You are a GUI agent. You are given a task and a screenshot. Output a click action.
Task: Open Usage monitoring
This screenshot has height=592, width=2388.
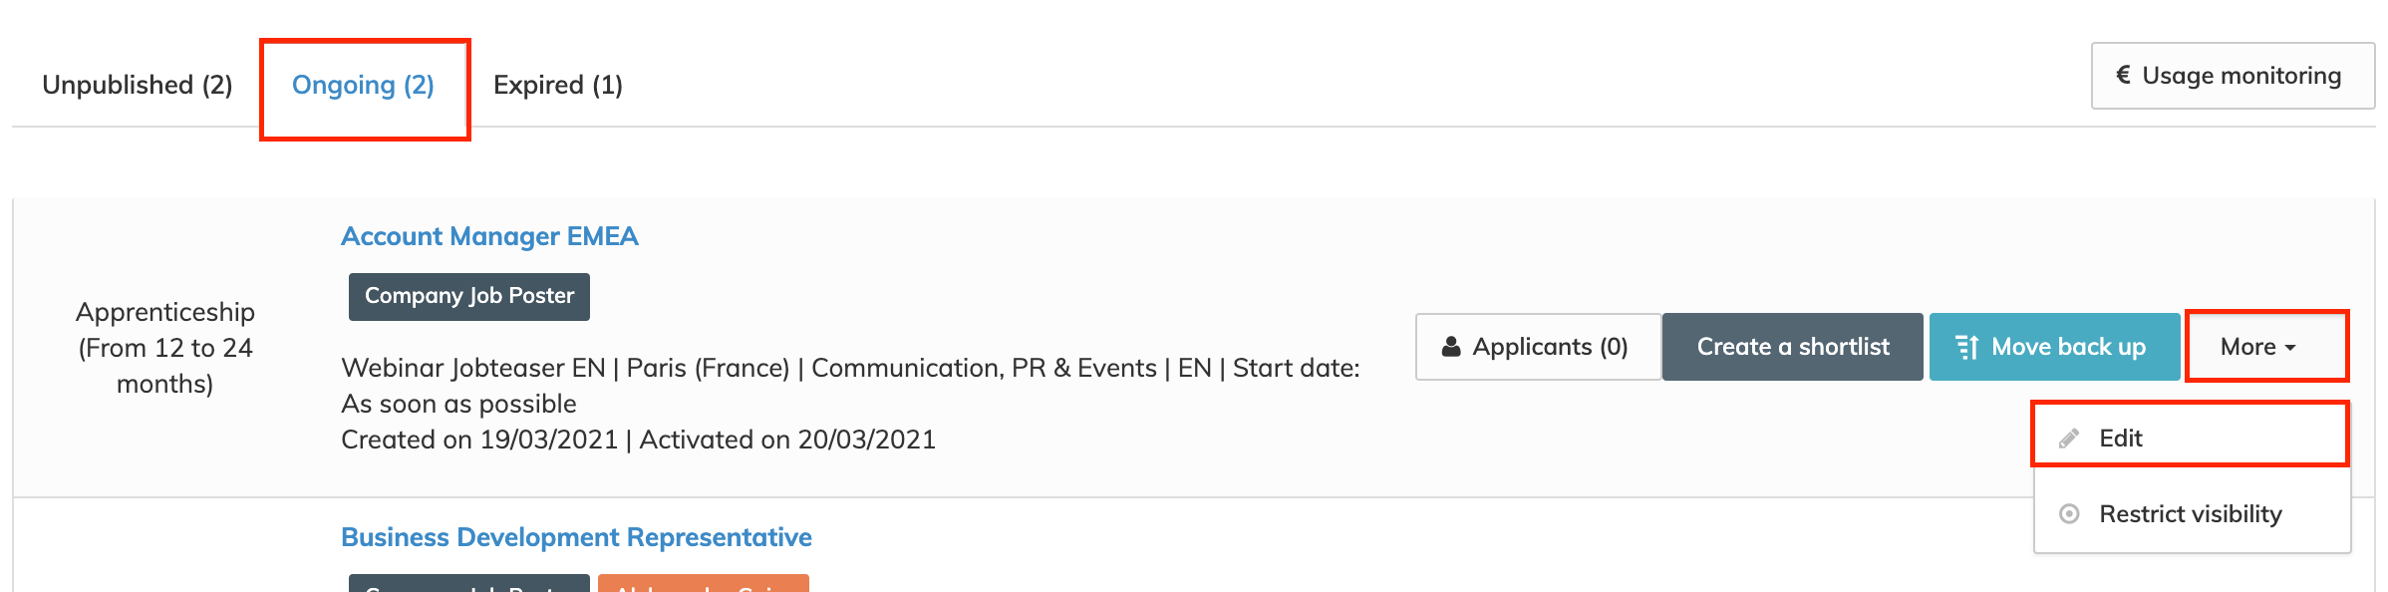coord(2232,76)
